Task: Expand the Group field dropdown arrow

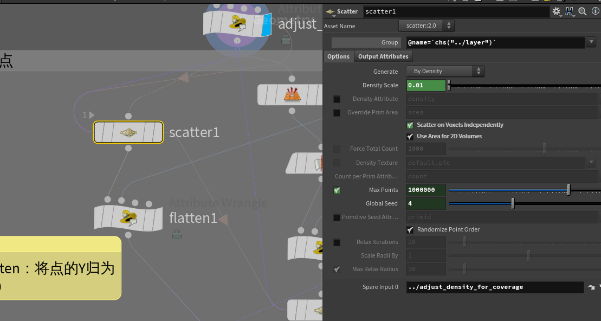Action: tap(590, 42)
